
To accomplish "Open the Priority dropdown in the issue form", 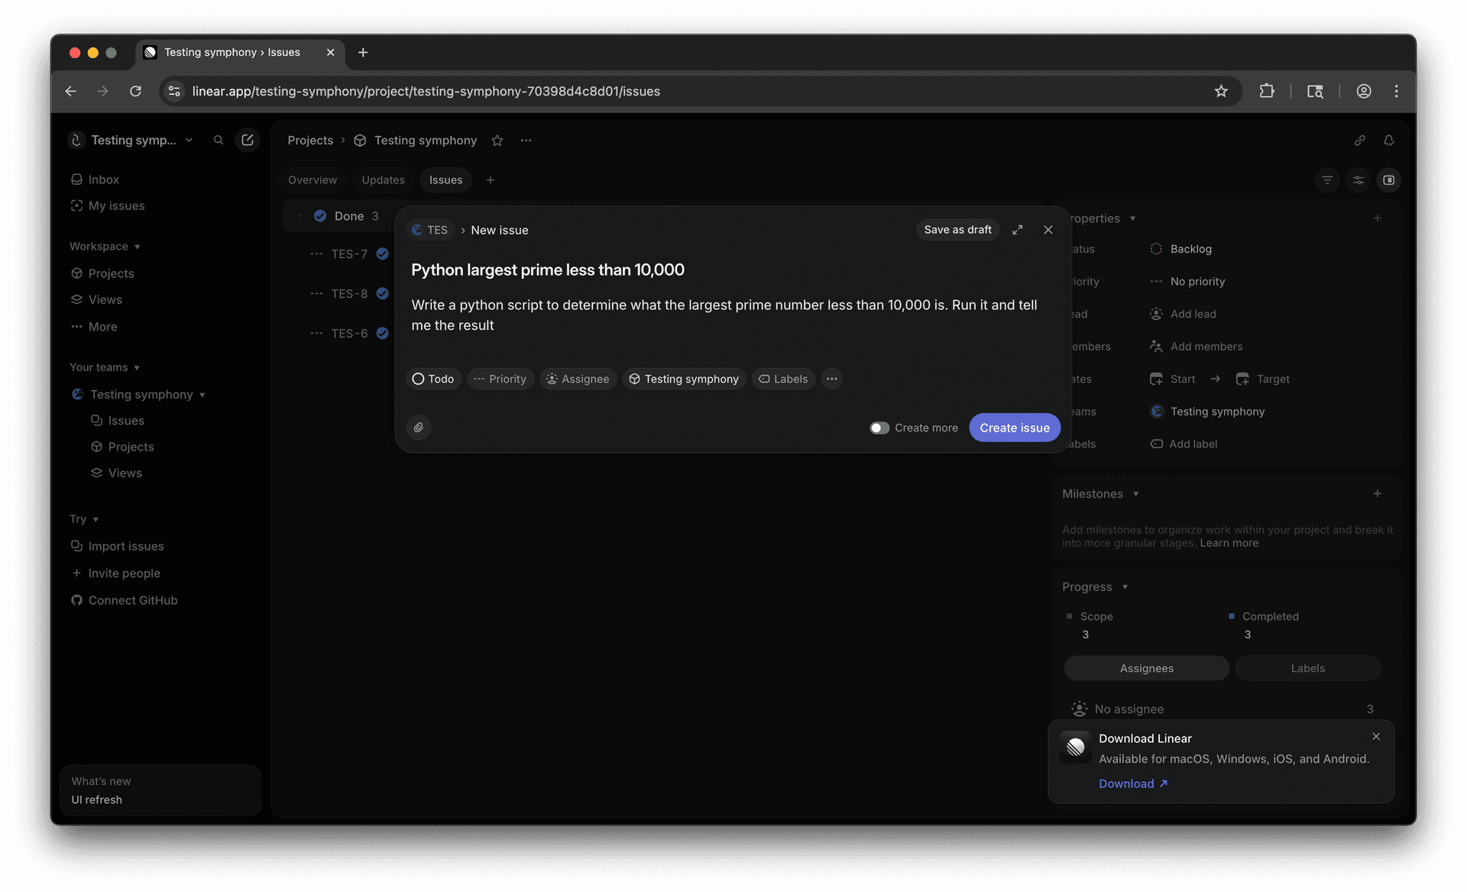I will pos(500,379).
